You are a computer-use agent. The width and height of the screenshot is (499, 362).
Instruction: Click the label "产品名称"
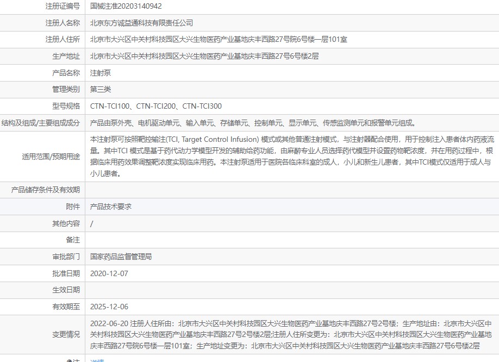pyautogui.click(x=66, y=73)
